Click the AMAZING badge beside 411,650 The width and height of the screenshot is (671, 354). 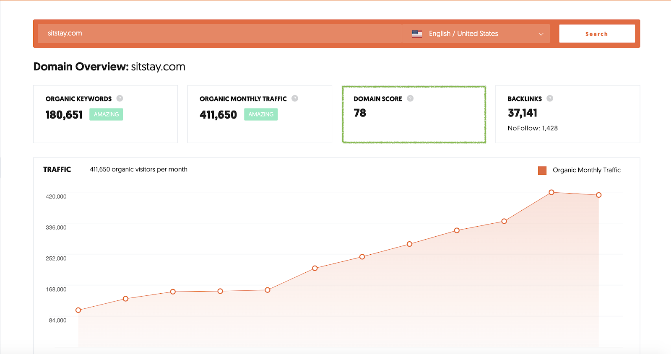click(261, 114)
